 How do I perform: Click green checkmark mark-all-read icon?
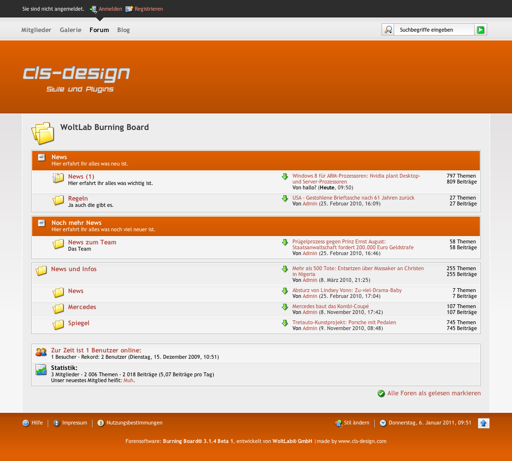[382, 393]
